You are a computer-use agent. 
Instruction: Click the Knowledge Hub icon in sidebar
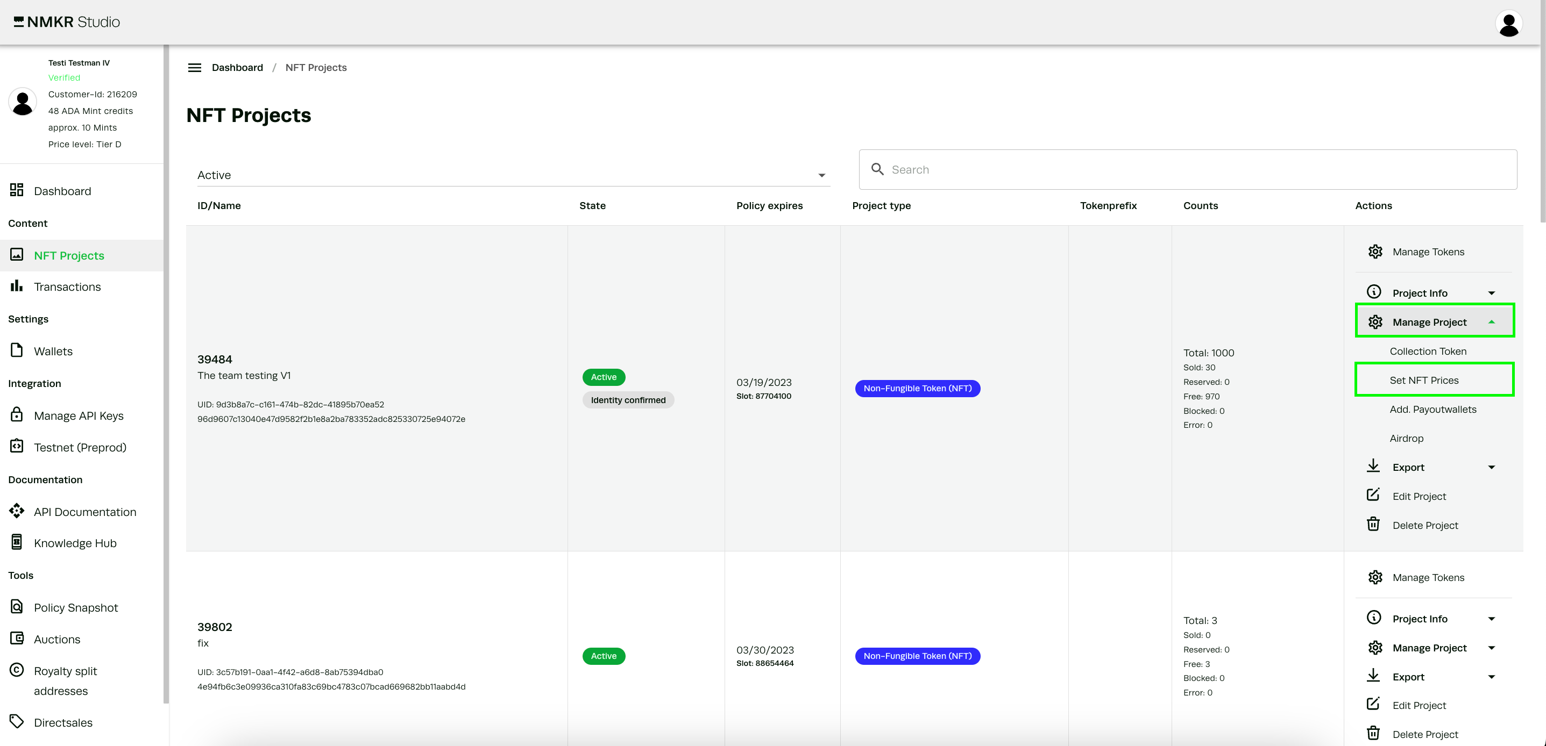coord(17,542)
